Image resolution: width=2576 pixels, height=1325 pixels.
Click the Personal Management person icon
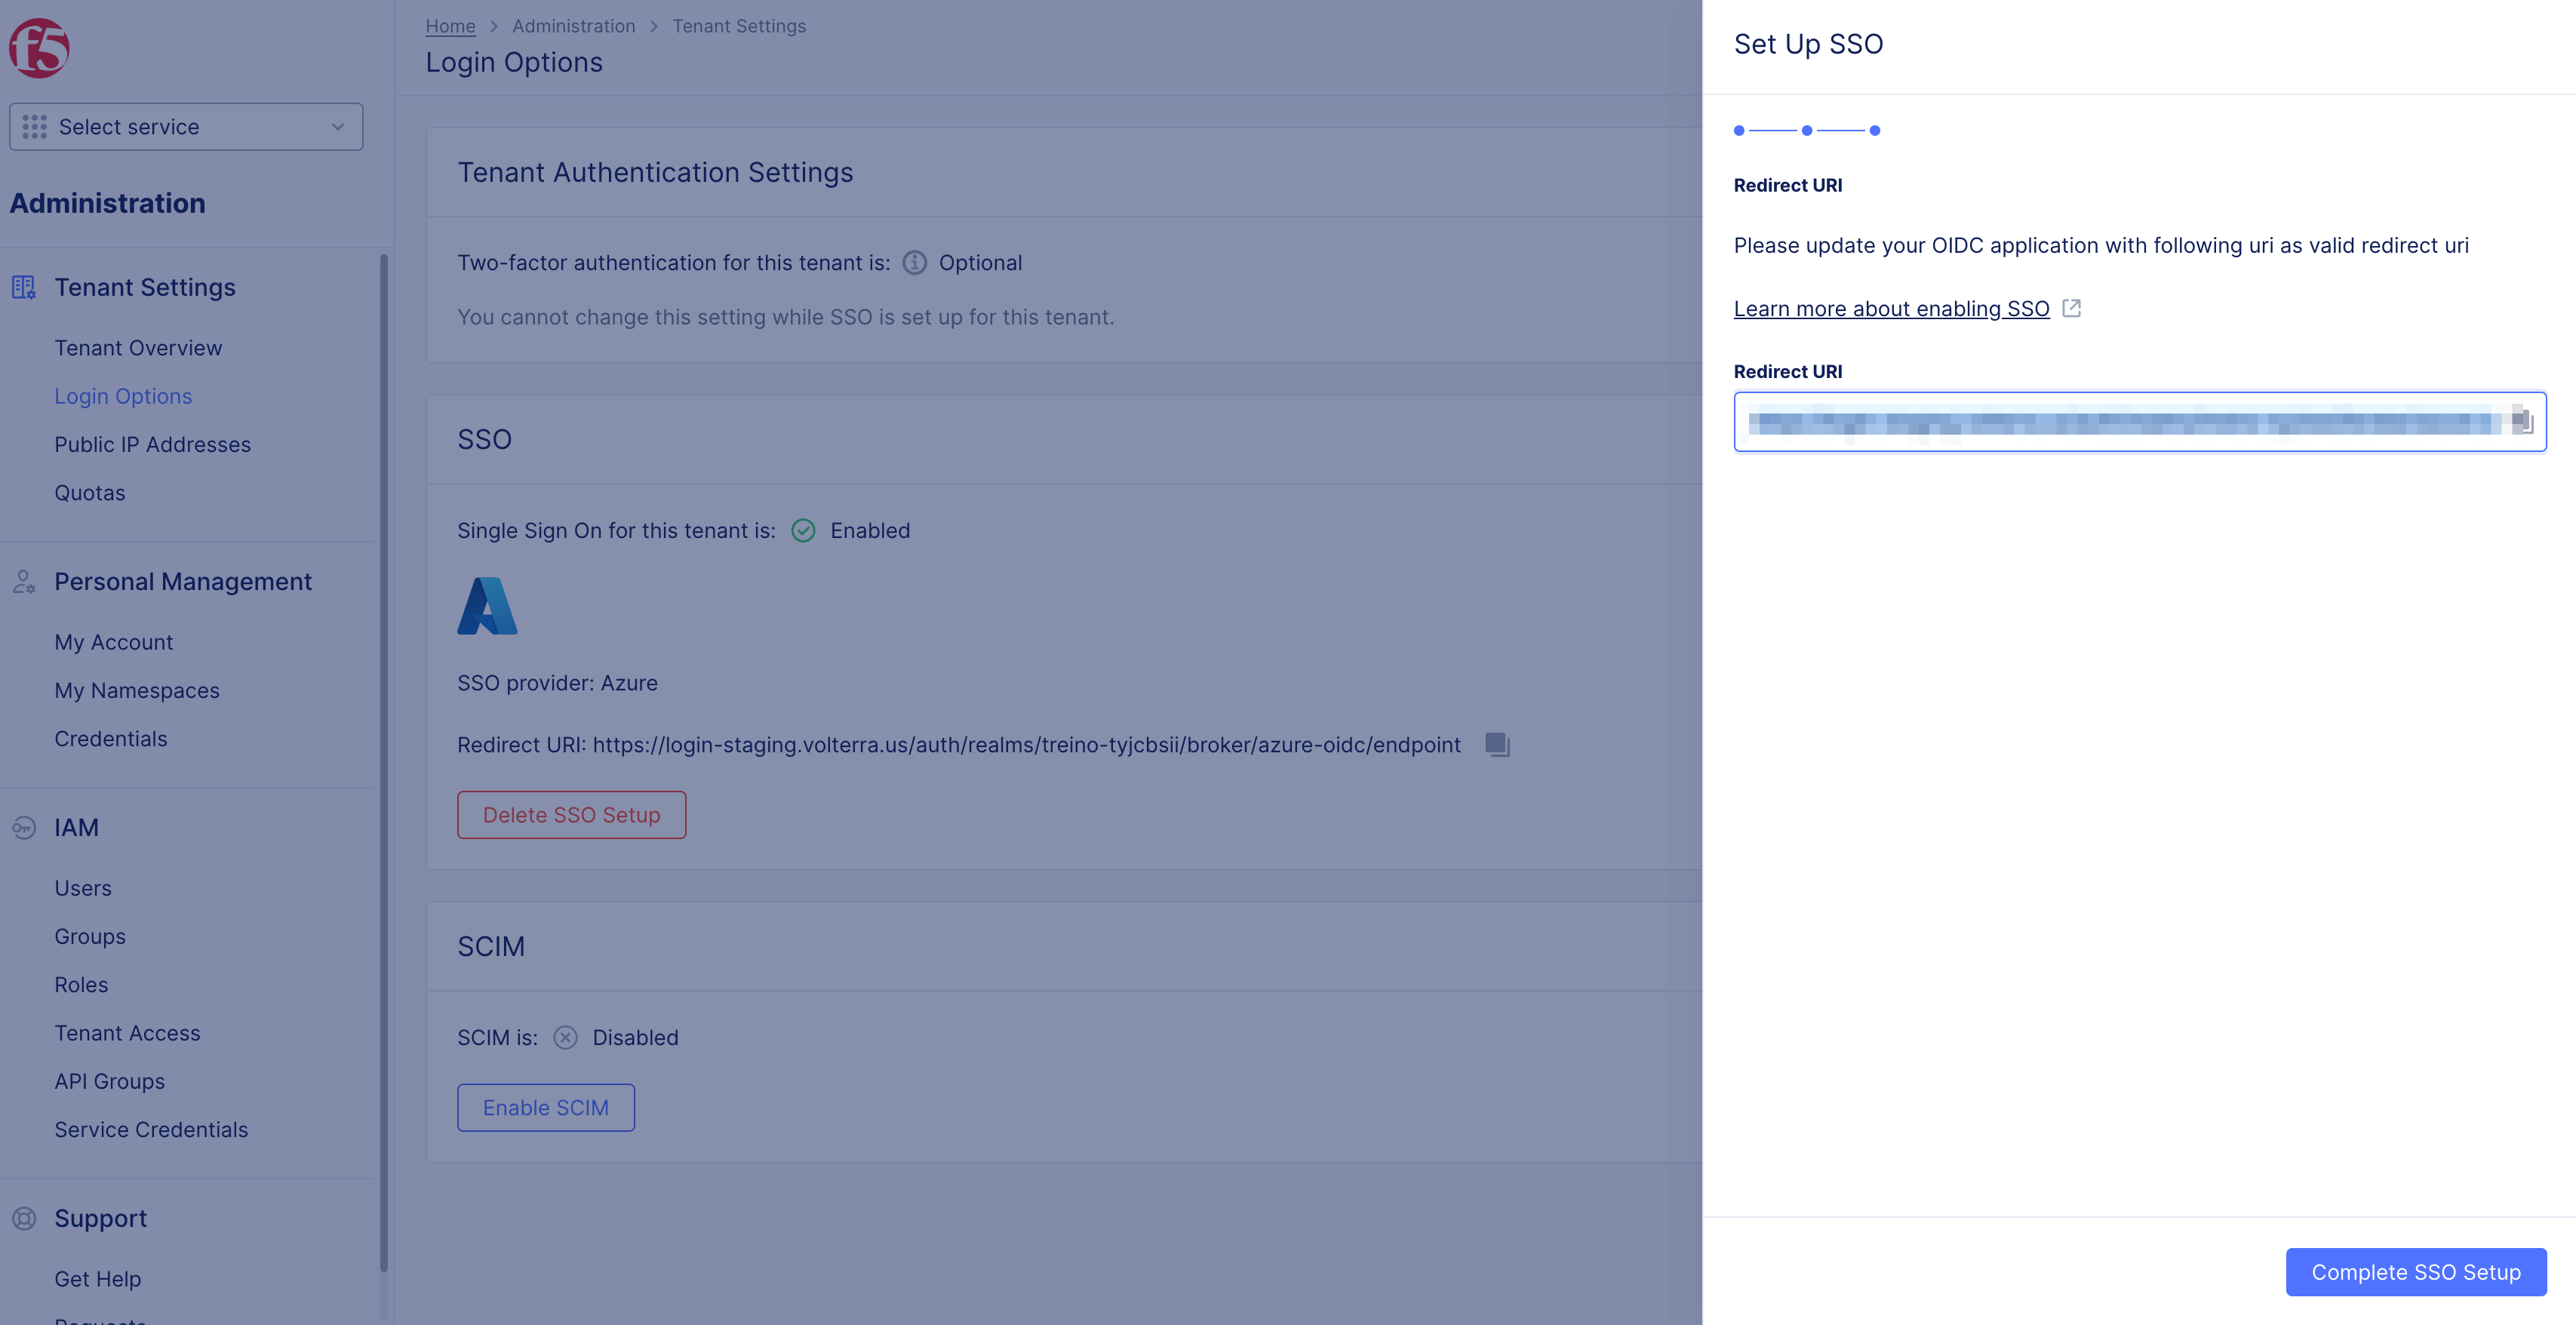23,582
